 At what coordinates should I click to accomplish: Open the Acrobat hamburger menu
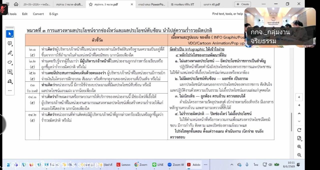[x=7, y=4]
